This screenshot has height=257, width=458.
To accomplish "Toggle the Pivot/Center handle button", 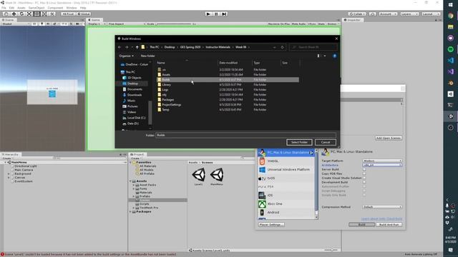I will pyautogui.click(x=68, y=14).
